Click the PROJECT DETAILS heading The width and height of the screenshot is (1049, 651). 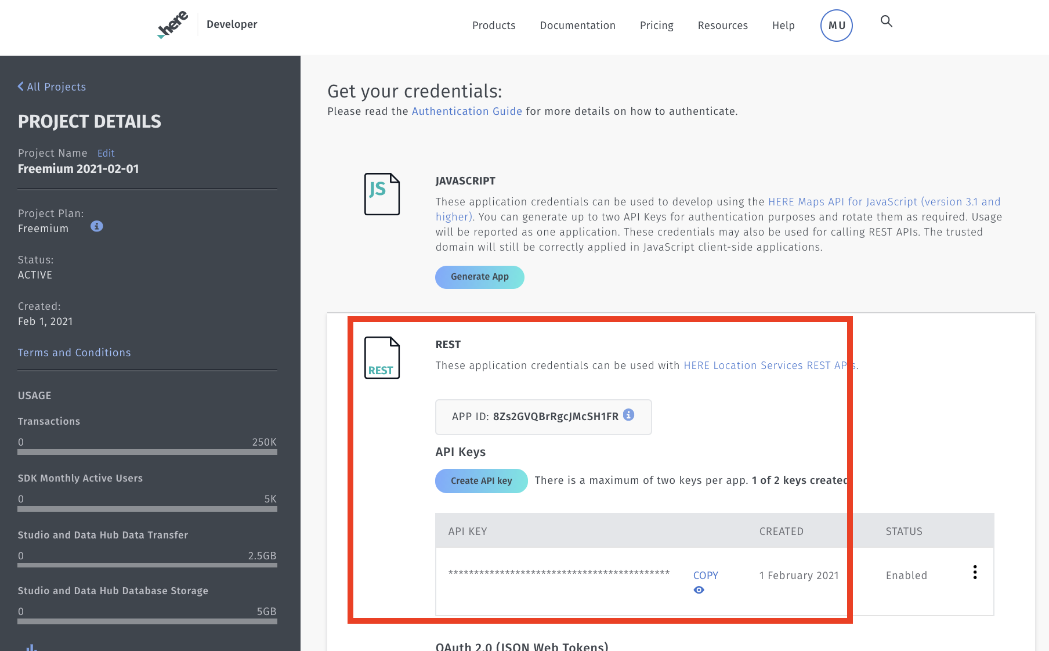89,121
